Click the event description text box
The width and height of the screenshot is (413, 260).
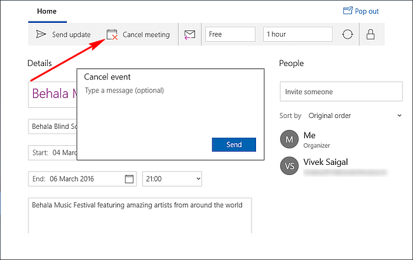tap(140, 216)
